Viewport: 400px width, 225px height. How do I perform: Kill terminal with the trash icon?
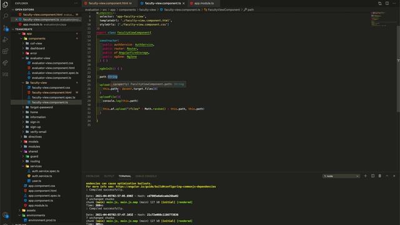380,176
